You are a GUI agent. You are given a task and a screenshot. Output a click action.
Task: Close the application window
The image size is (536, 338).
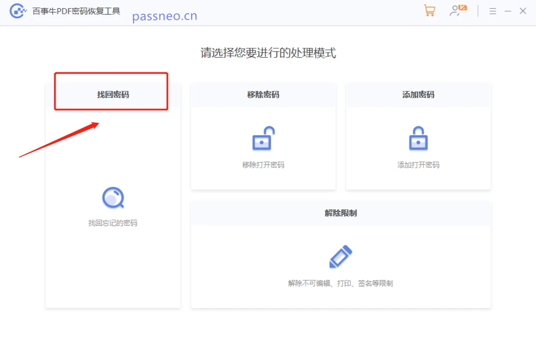523,11
